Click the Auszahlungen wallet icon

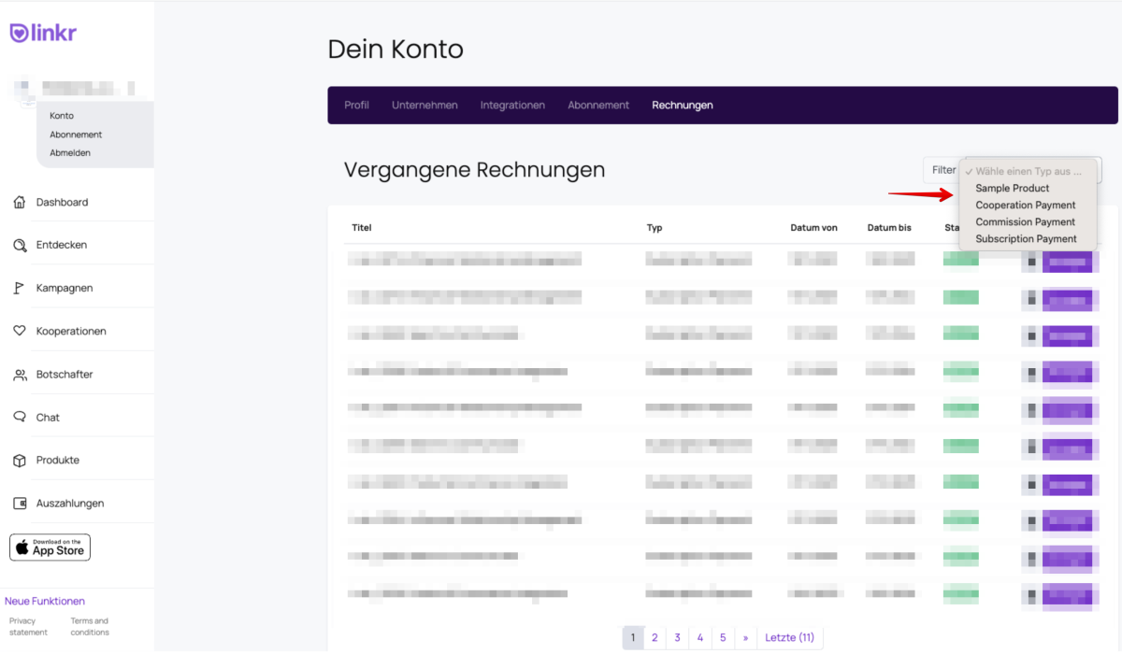pyautogui.click(x=20, y=504)
